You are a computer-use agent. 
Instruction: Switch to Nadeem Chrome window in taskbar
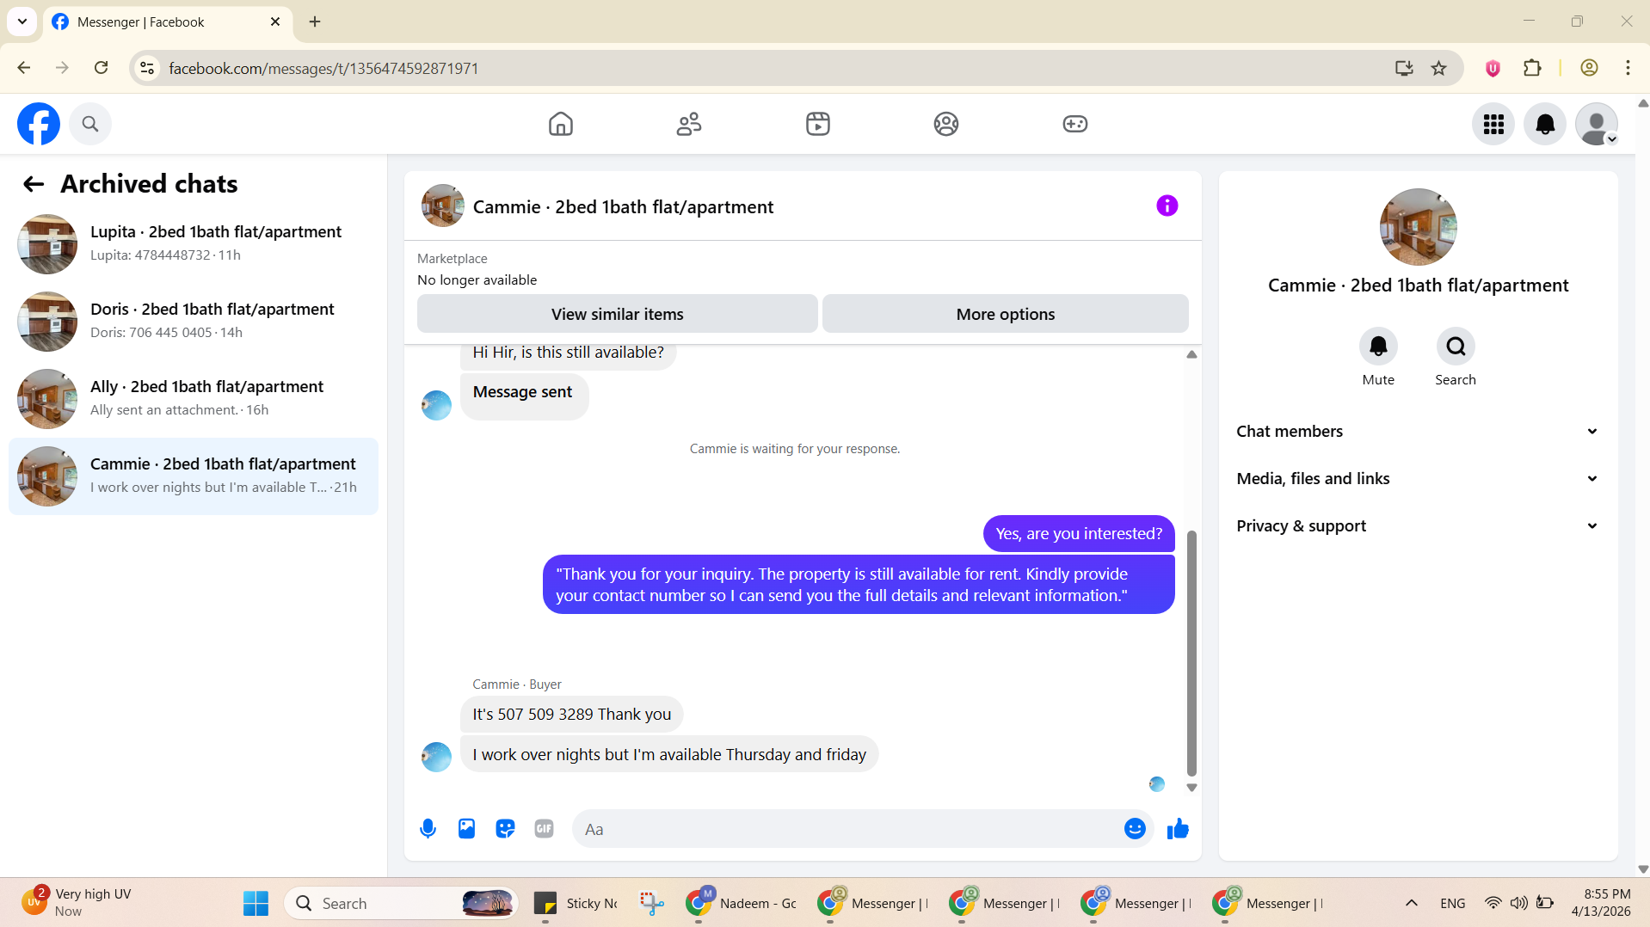click(742, 904)
